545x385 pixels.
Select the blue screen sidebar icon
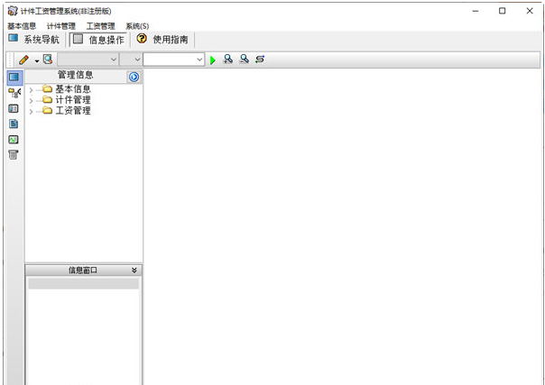[x=14, y=77]
